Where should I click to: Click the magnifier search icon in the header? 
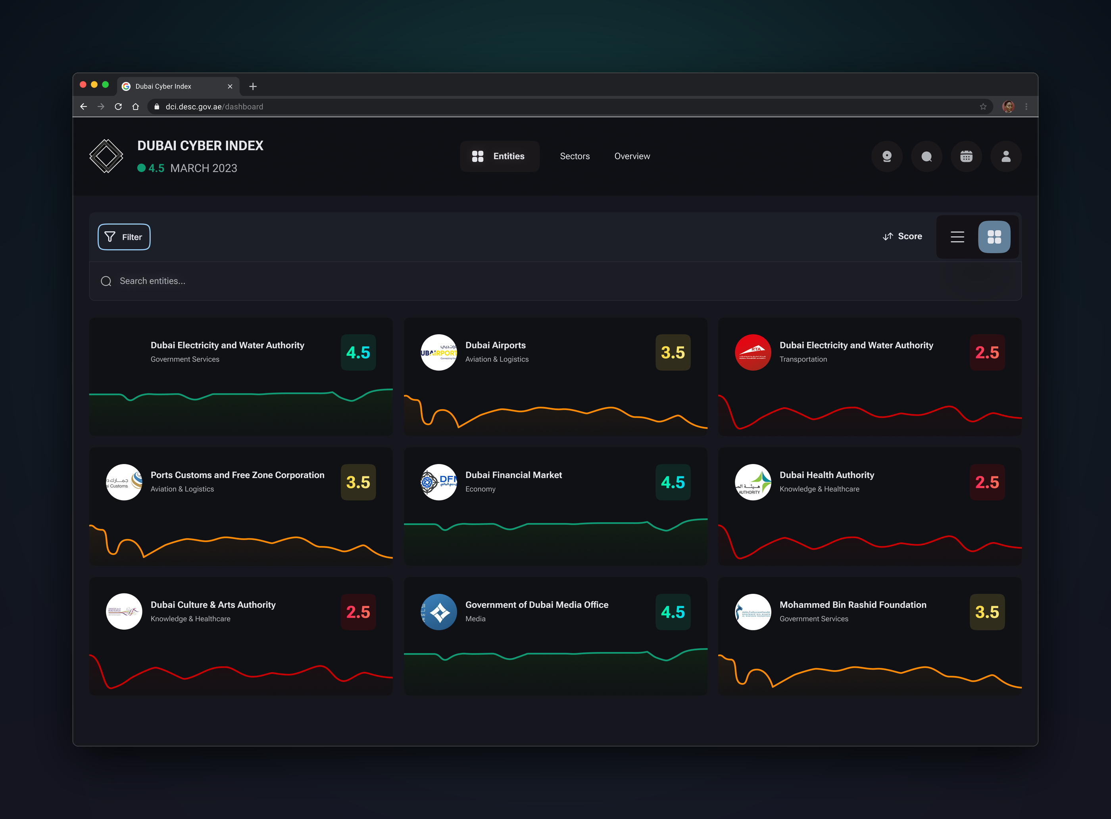926,157
